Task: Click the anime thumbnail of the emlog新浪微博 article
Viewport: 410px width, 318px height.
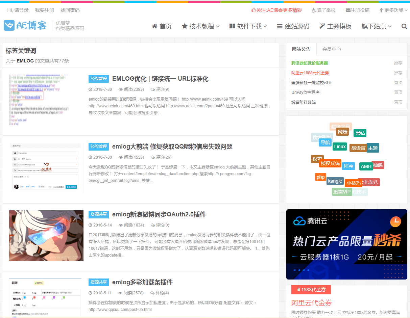Action: [x=46, y=235]
